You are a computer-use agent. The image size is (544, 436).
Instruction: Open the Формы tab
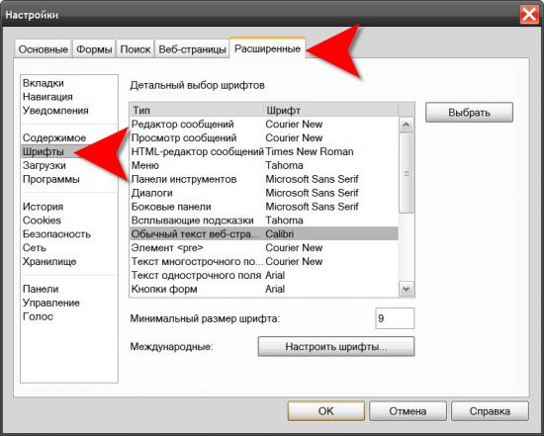[x=94, y=49]
